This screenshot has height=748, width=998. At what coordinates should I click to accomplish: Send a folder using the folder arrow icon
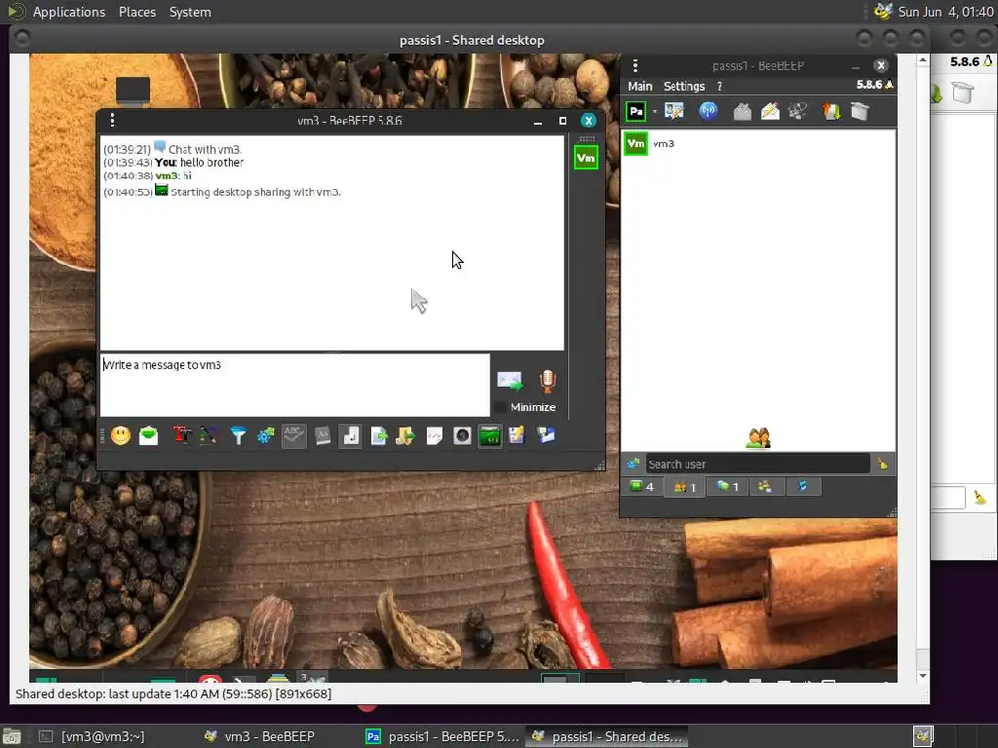[x=406, y=435]
